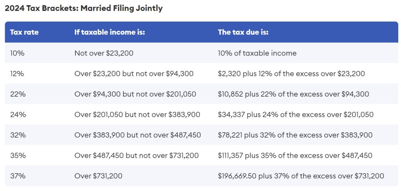
Task: Click the "Tax rate" column header
Action: click(24, 32)
